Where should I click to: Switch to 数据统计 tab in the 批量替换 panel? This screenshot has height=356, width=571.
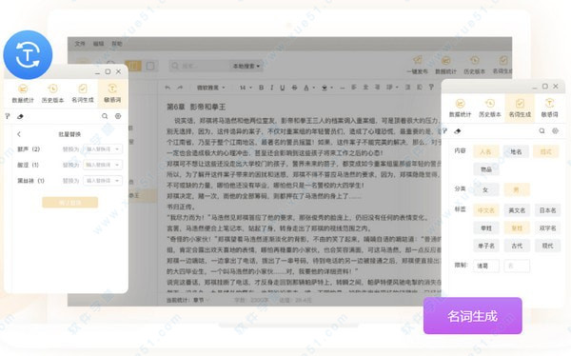pos(23,93)
